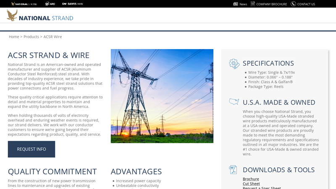Go to Products in the breadcrumb
This screenshot has width=336, height=189.
tap(31, 37)
